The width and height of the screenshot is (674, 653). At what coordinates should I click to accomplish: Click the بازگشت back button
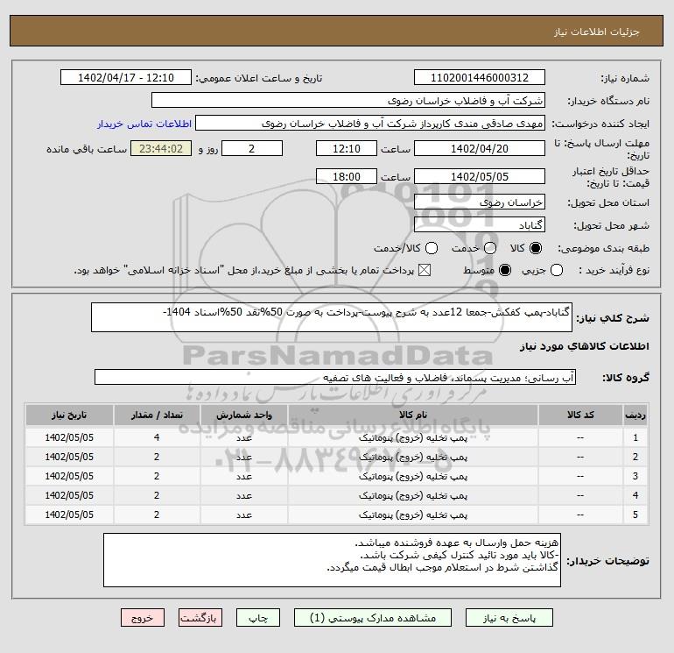coord(200,618)
